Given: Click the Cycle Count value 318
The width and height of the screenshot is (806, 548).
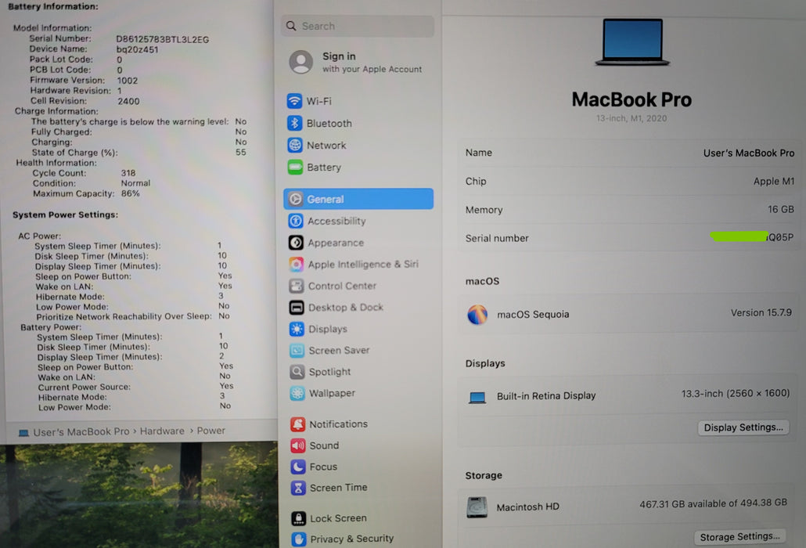Looking at the screenshot, I should coord(128,173).
